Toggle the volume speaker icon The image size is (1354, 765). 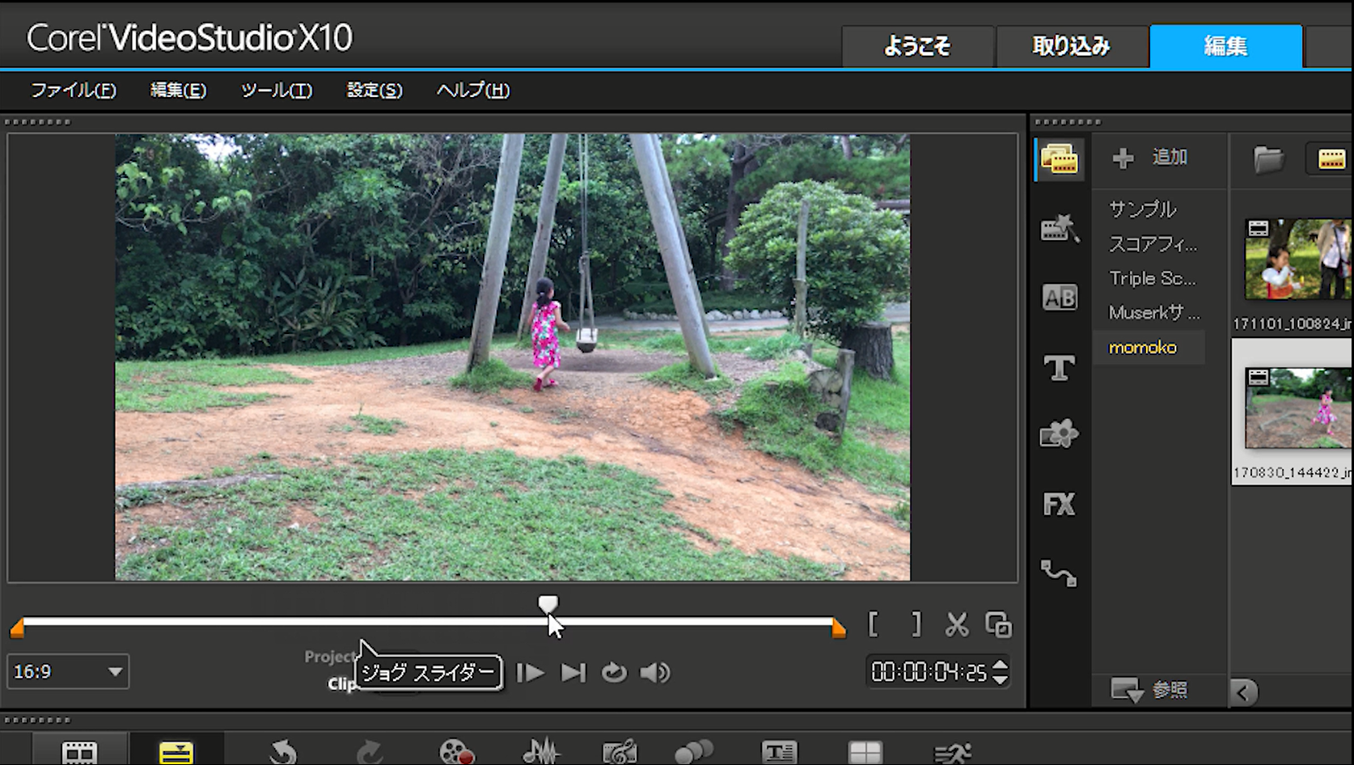coord(654,673)
